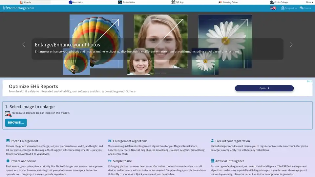Open the Support us link

click(289, 8)
